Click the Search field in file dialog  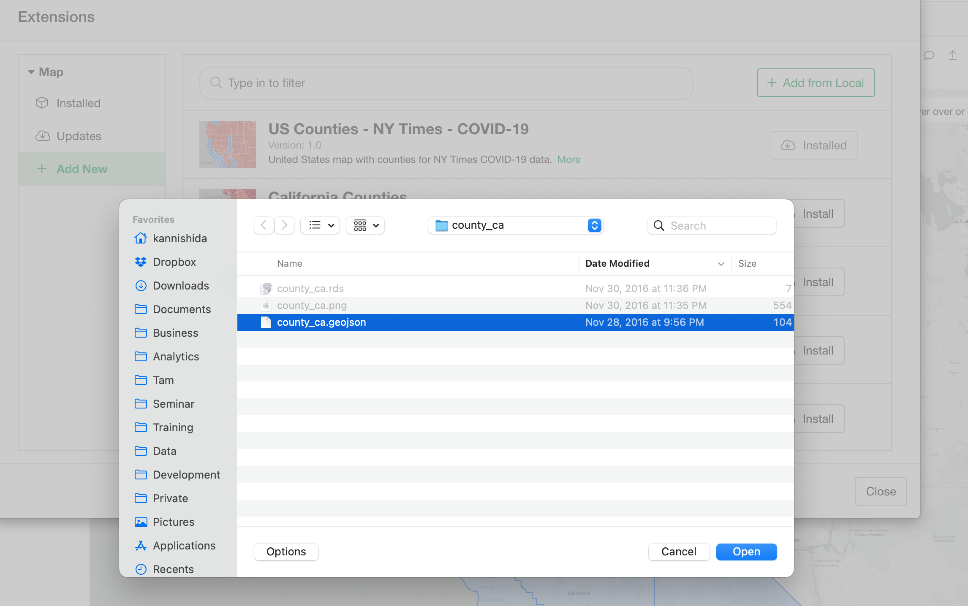712,226
